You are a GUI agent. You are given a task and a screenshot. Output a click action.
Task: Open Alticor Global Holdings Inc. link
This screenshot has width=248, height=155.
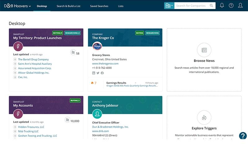coord(34,73)
